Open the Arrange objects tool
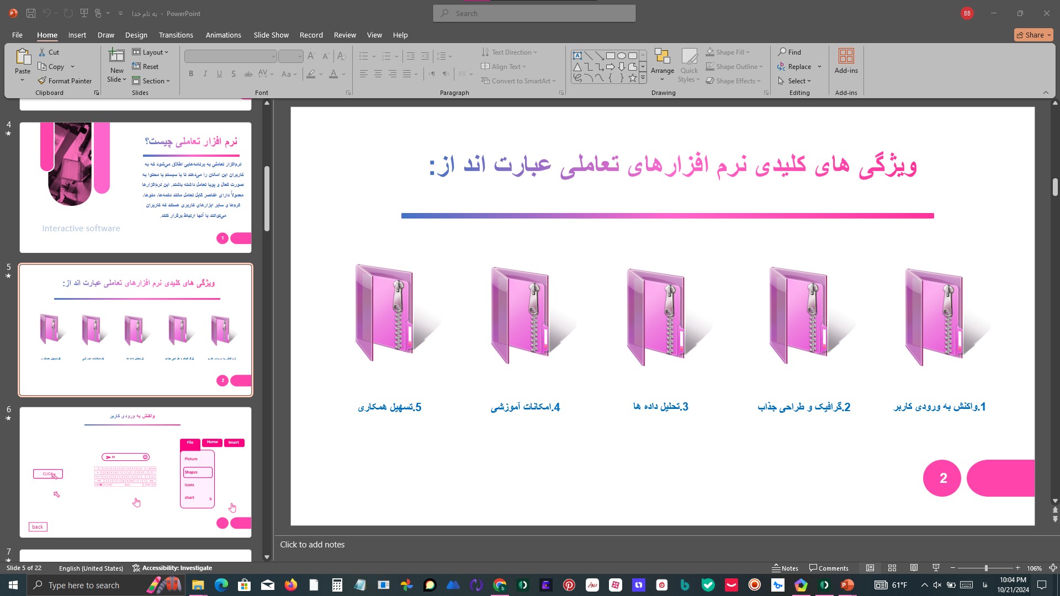The width and height of the screenshot is (1060, 596). [x=662, y=65]
